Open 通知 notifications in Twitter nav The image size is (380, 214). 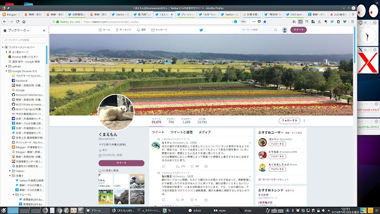pyautogui.click(x=141, y=30)
